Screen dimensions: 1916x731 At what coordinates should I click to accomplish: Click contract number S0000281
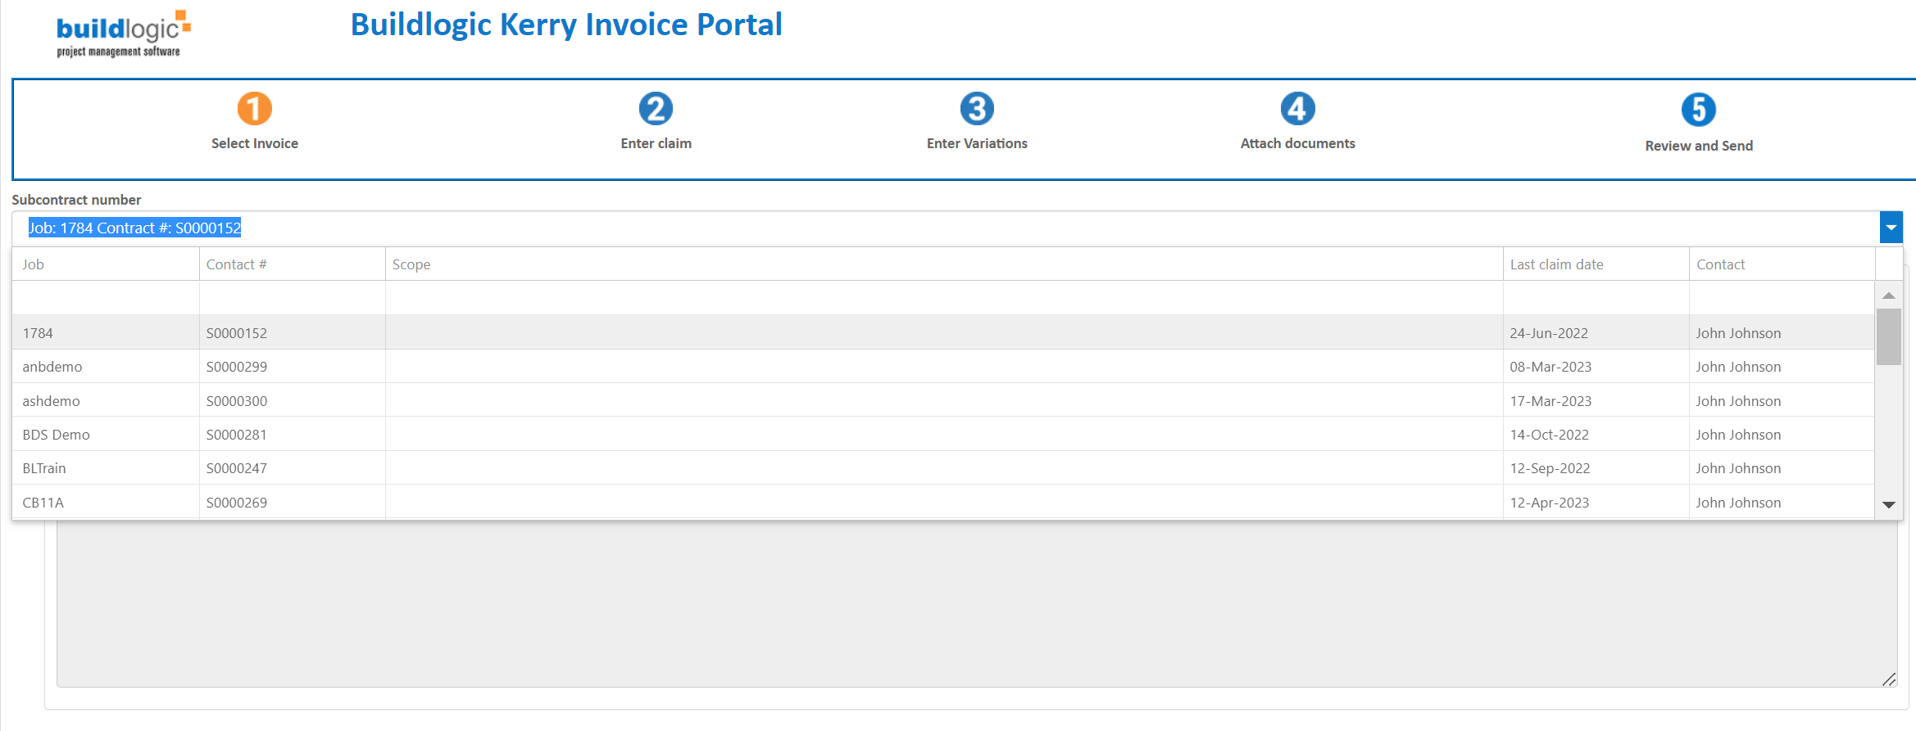pos(237,435)
